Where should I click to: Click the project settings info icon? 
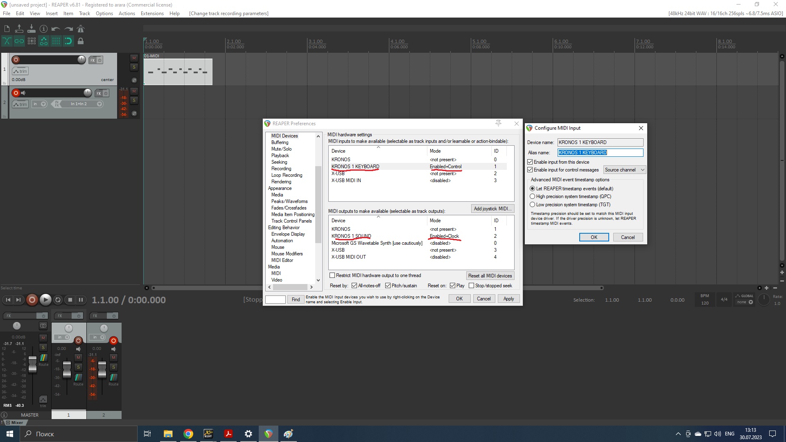44,29
